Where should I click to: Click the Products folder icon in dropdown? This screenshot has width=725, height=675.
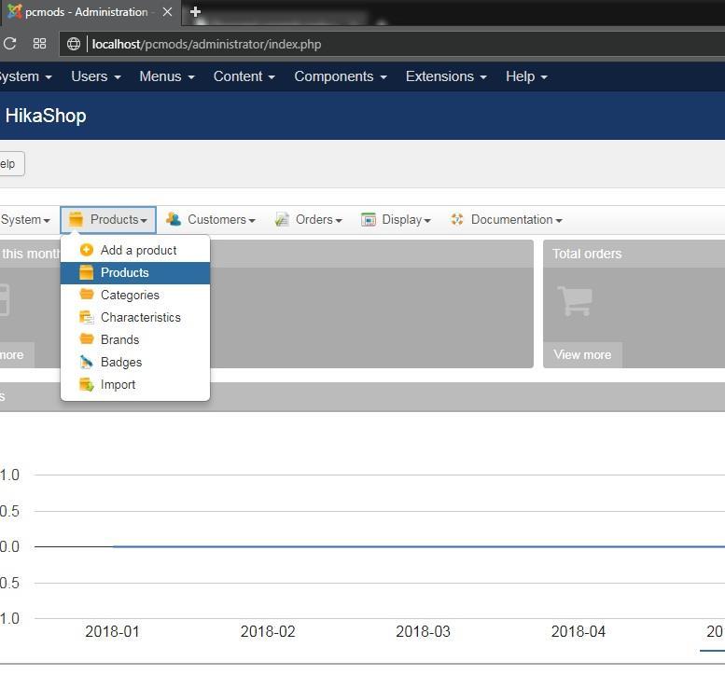tap(87, 272)
